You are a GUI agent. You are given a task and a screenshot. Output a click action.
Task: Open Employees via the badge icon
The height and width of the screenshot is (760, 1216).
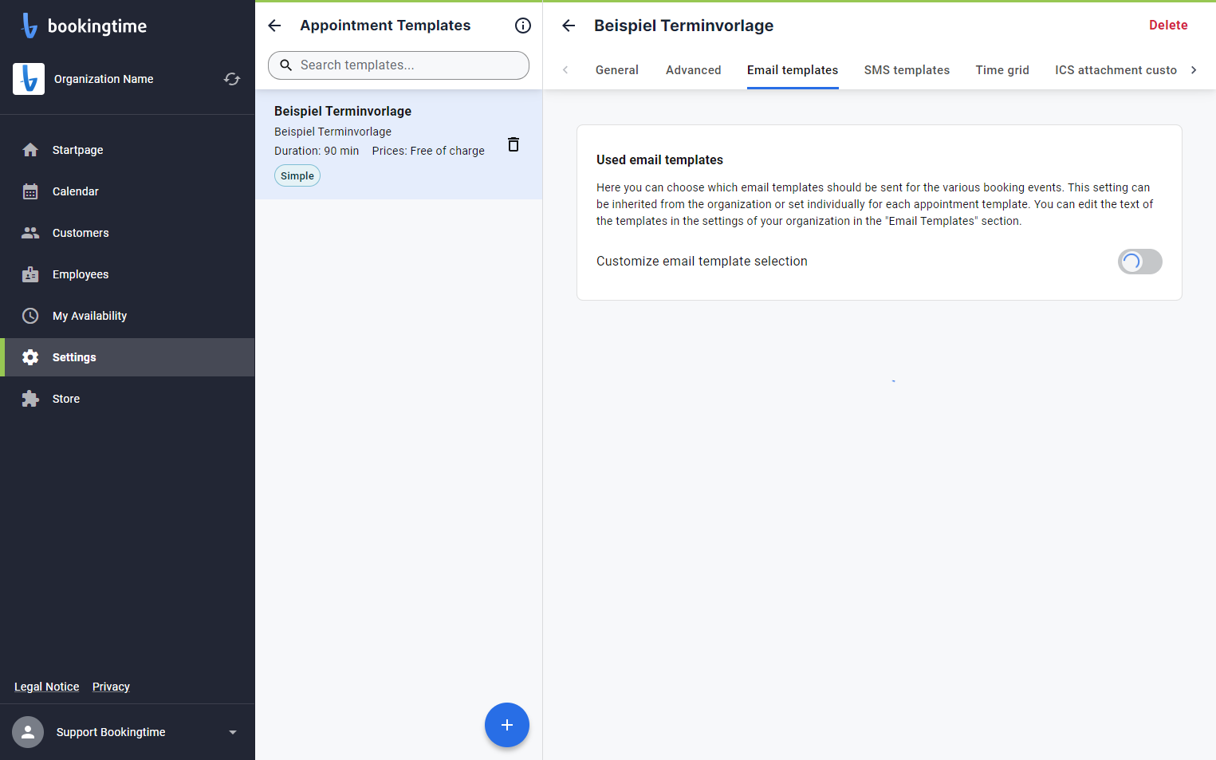pyautogui.click(x=30, y=274)
